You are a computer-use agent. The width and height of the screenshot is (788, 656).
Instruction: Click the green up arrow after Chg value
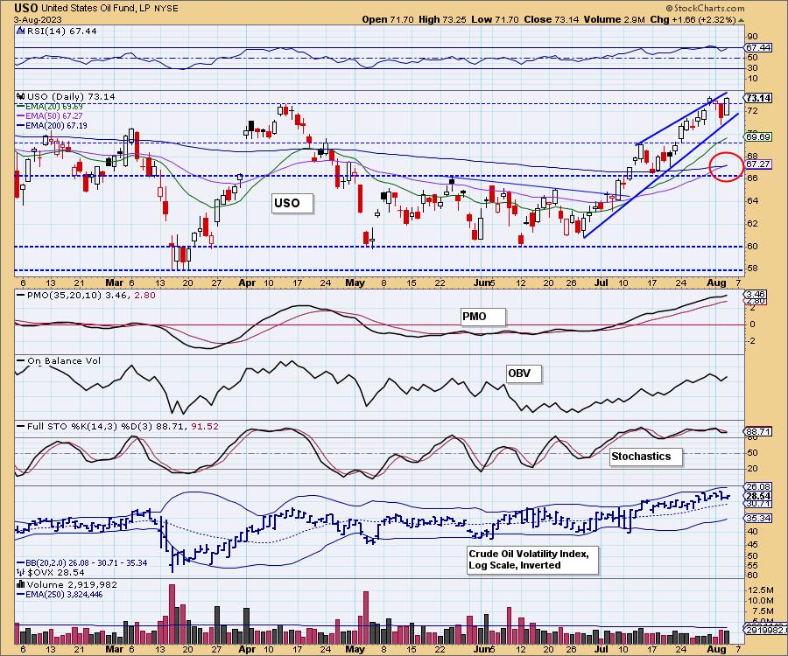741,20
